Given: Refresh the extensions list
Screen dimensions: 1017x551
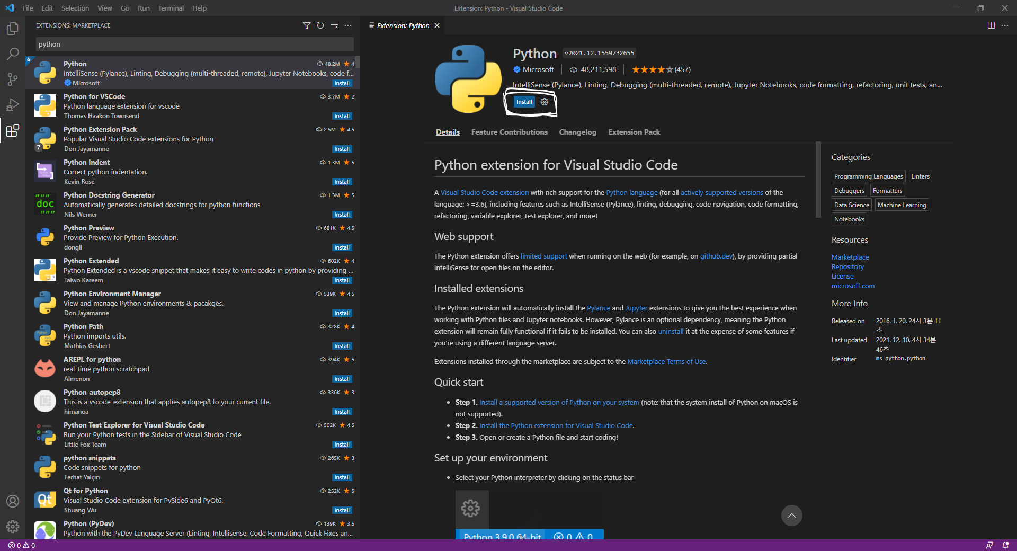Looking at the screenshot, I should (x=320, y=25).
